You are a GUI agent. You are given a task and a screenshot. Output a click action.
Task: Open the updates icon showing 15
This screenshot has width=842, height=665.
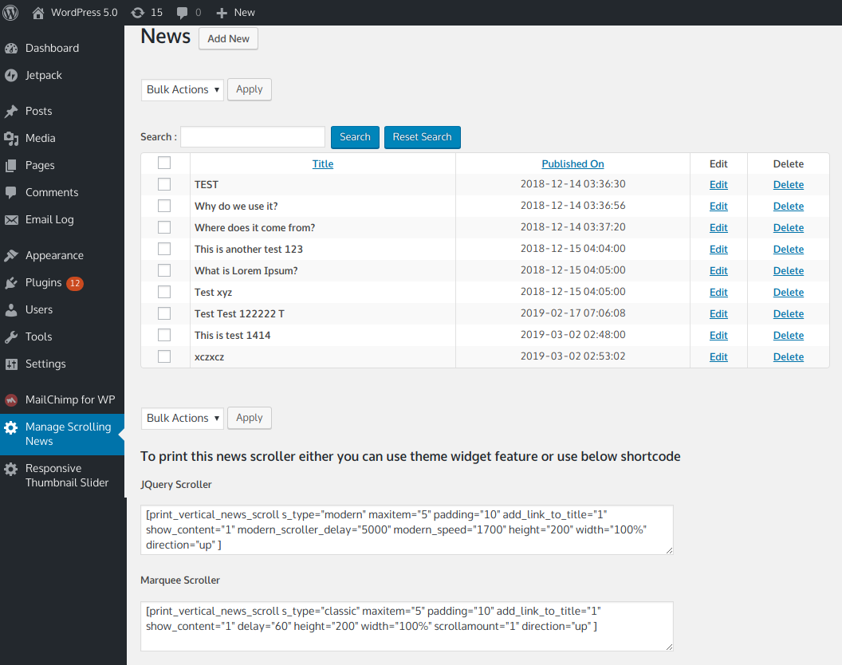click(138, 12)
